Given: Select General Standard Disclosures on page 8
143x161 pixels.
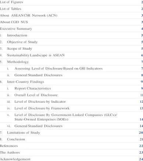Looking at the screenshot, I should tap(38, 75).
